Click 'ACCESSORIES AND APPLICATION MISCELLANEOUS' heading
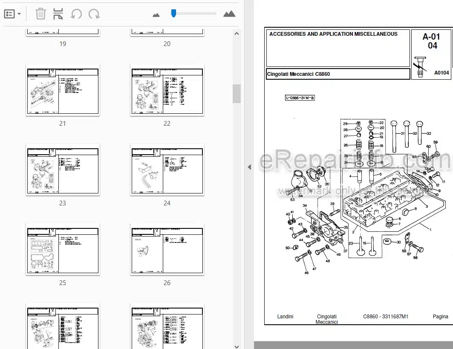The image size is (453, 349). [333, 34]
